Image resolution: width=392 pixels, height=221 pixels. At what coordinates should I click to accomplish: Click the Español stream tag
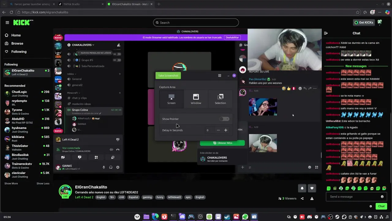(x=133, y=197)
